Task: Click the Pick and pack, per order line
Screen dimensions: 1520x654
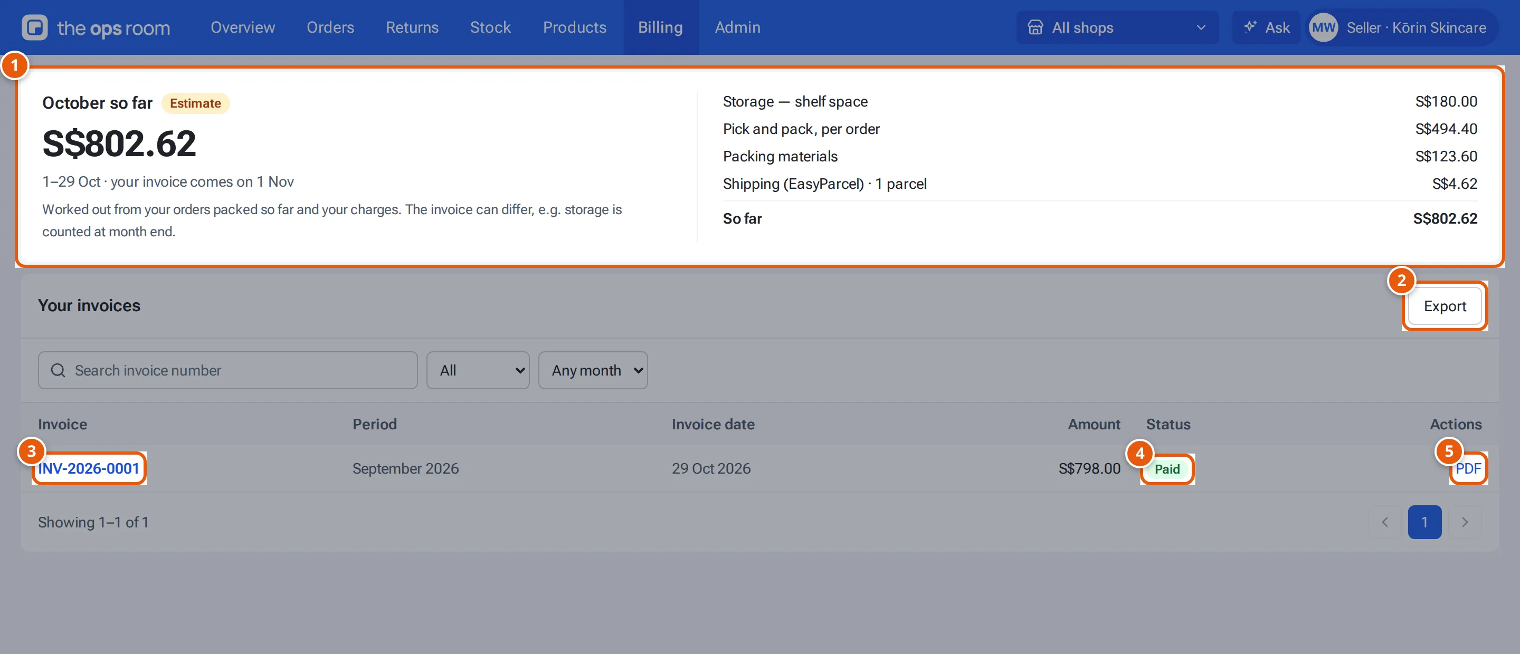Action: pos(801,129)
